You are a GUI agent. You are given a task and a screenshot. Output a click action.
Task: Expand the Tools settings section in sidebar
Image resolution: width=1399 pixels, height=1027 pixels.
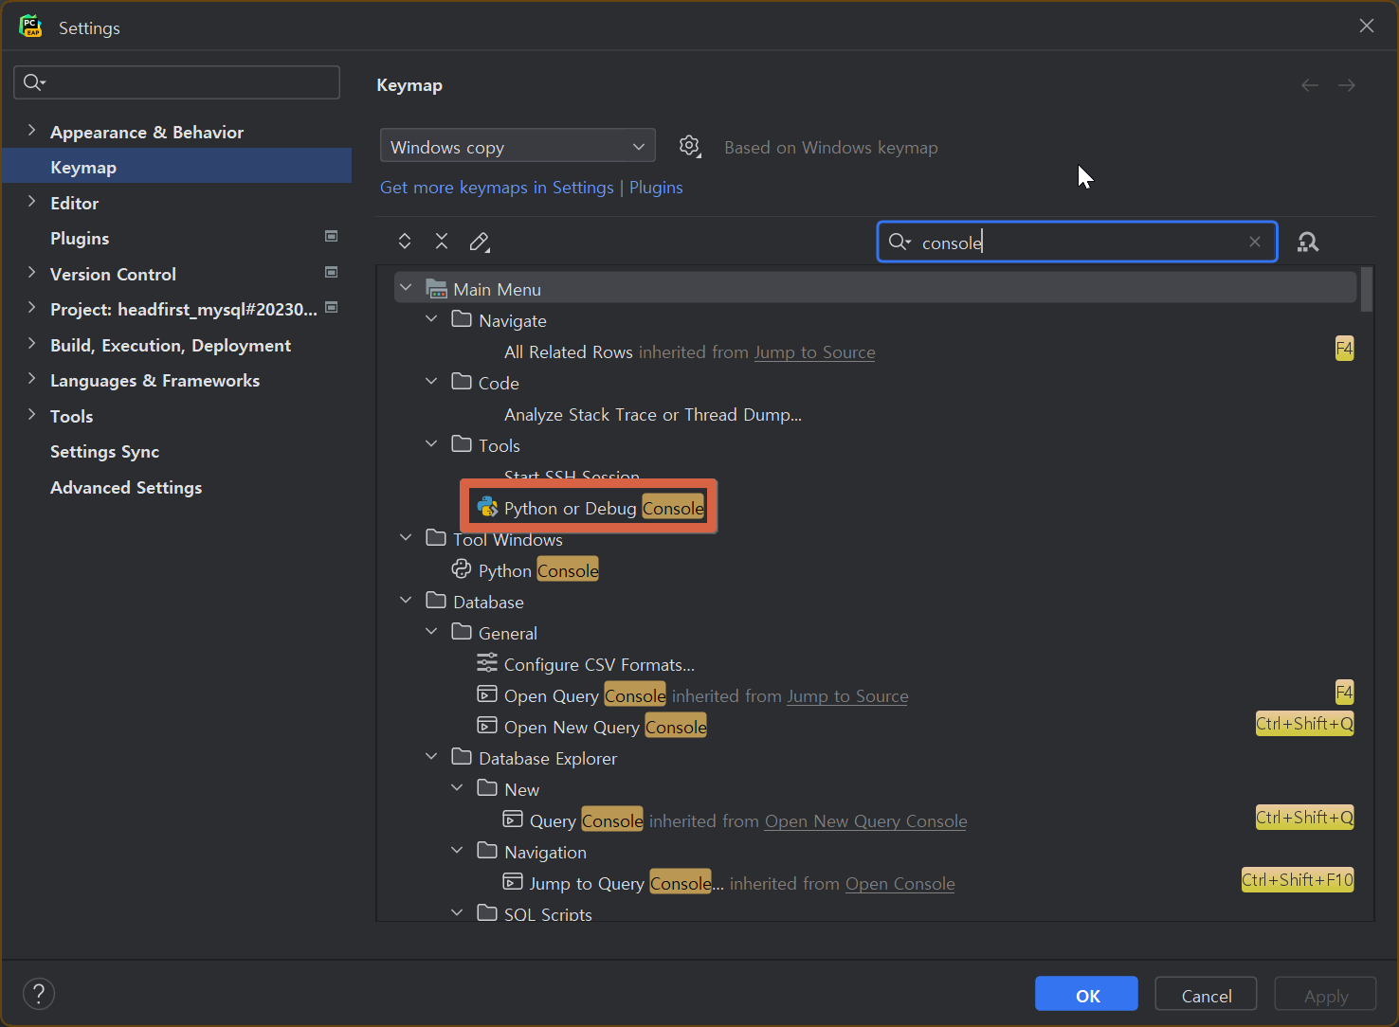coord(31,415)
